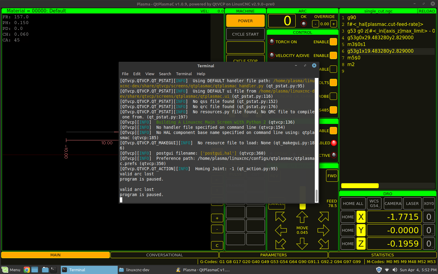Open the Terminal window Edit menu

coord(137,74)
